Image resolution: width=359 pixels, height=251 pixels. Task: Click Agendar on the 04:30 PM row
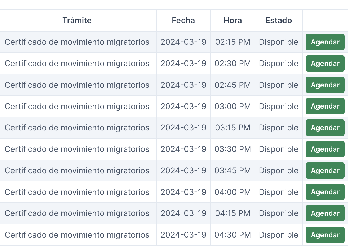click(x=325, y=235)
